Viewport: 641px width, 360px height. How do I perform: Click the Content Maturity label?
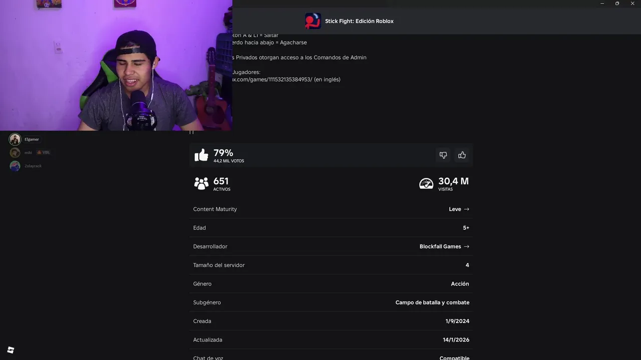(x=215, y=209)
